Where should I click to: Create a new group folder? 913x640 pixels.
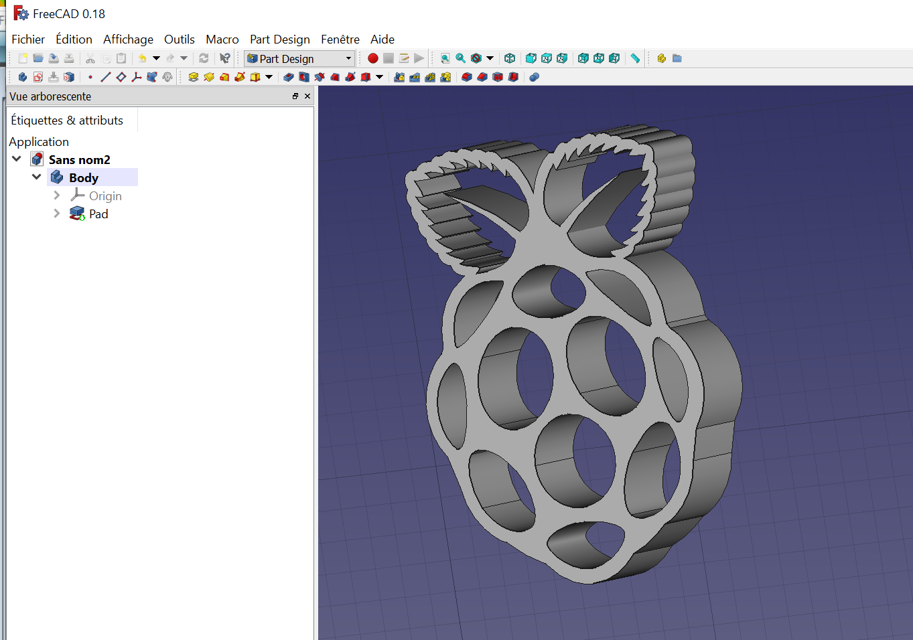(677, 58)
